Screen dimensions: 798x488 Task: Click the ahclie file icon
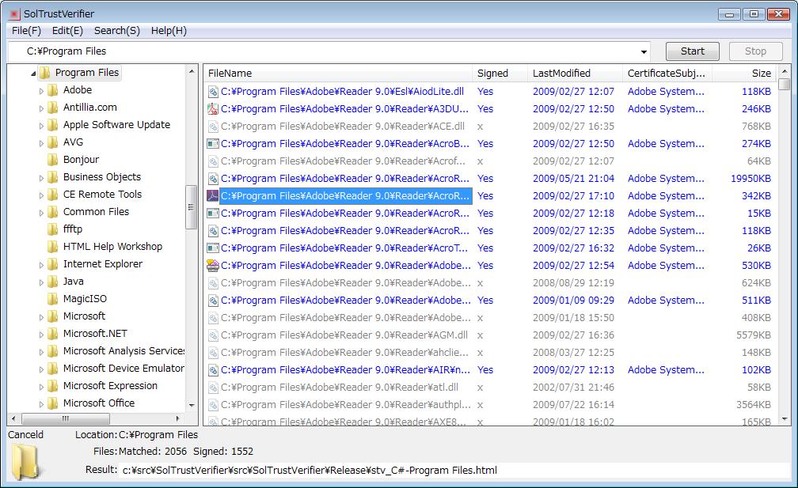pos(213,353)
